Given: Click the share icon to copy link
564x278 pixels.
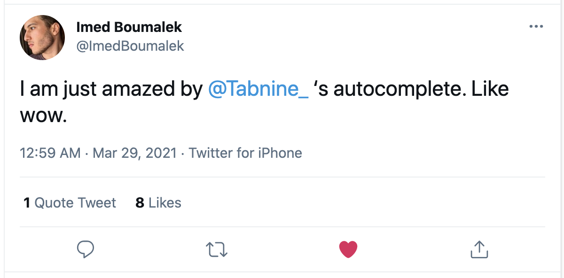Looking at the screenshot, I should [x=479, y=249].
